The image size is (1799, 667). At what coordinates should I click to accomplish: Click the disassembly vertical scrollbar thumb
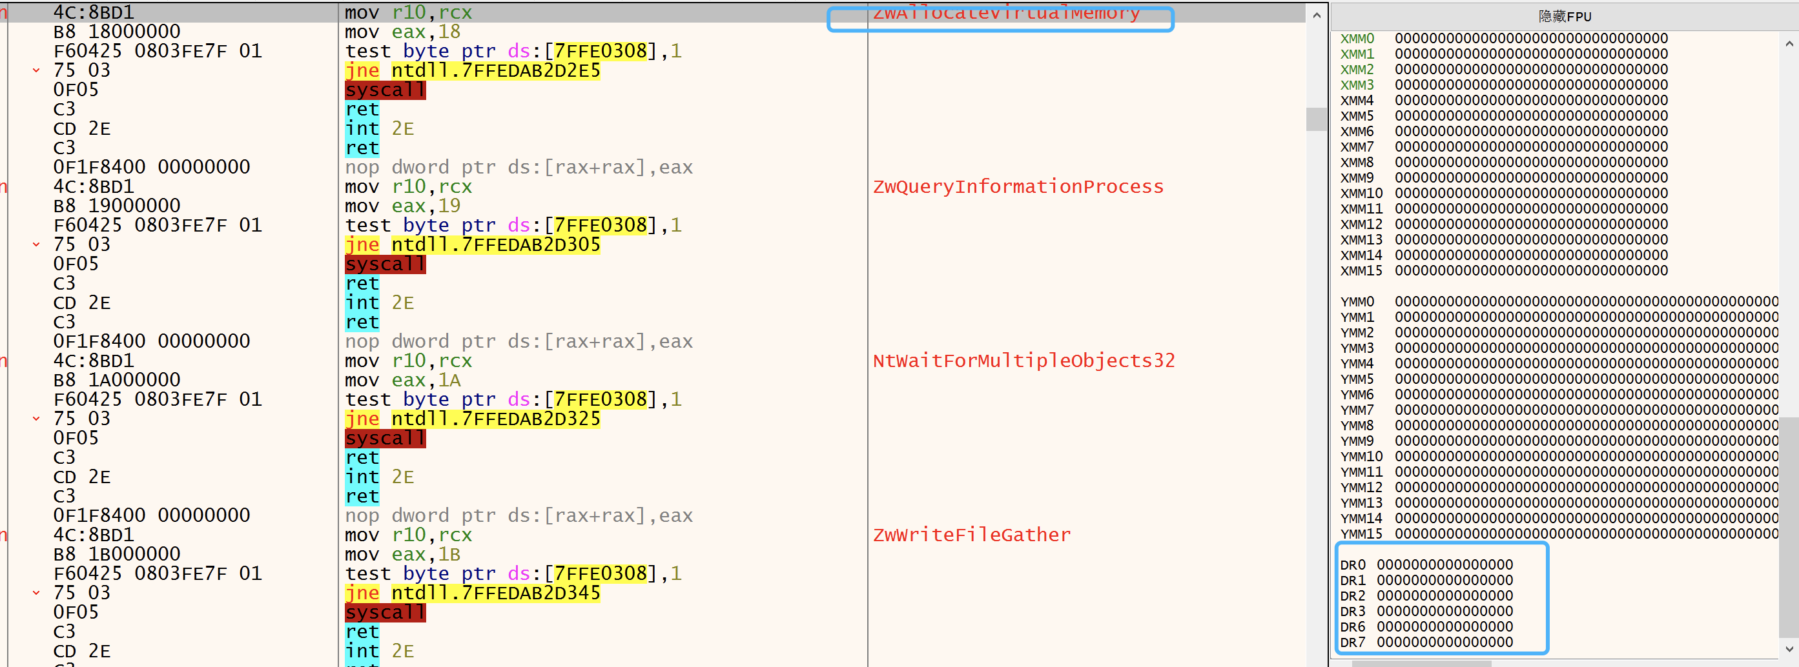(1317, 119)
